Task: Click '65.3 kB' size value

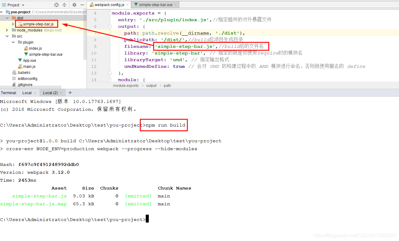Action: click(x=84, y=204)
